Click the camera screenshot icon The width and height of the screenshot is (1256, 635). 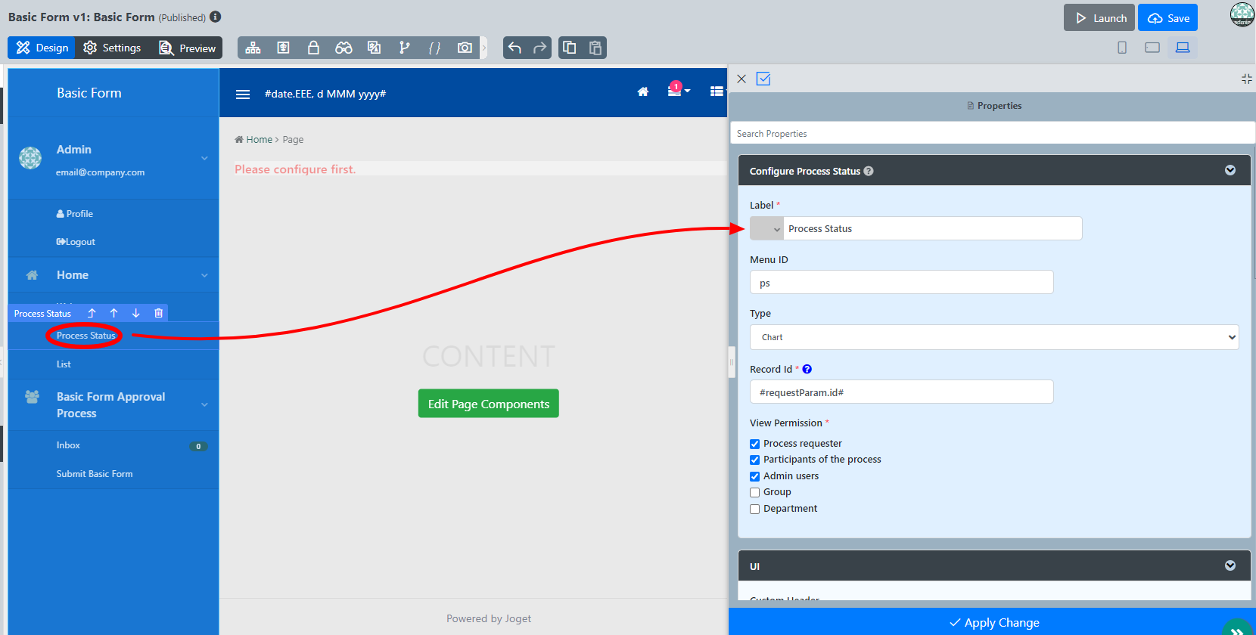tap(465, 48)
